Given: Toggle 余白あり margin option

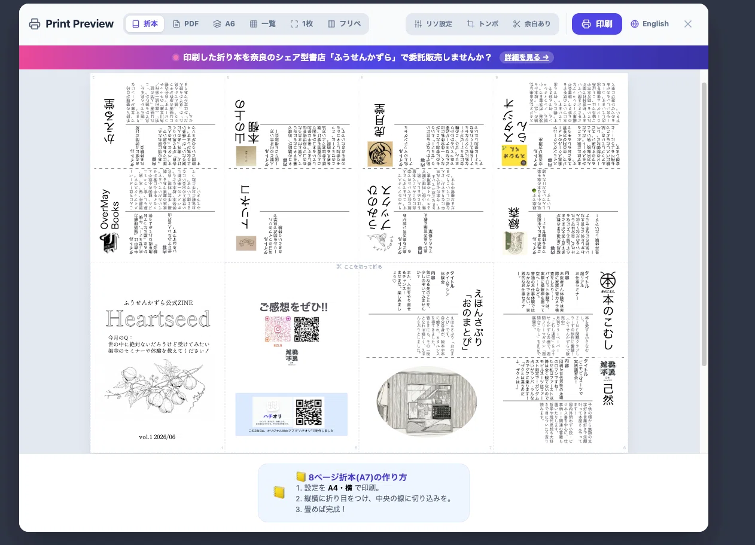Looking at the screenshot, I should pyautogui.click(x=531, y=24).
